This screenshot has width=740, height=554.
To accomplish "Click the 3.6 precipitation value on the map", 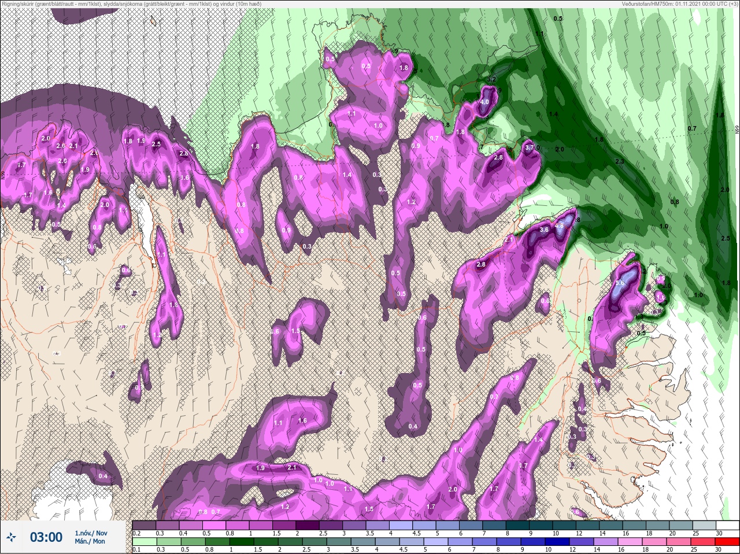I will click(543, 230).
